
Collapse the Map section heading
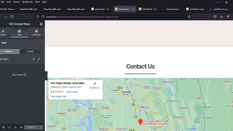[4, 43]
